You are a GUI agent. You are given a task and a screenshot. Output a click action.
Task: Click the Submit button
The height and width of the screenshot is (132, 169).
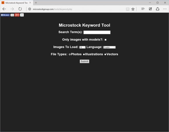84,61
